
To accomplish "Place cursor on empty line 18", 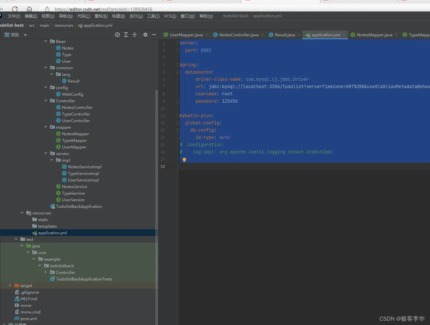I will click(303, 167).
